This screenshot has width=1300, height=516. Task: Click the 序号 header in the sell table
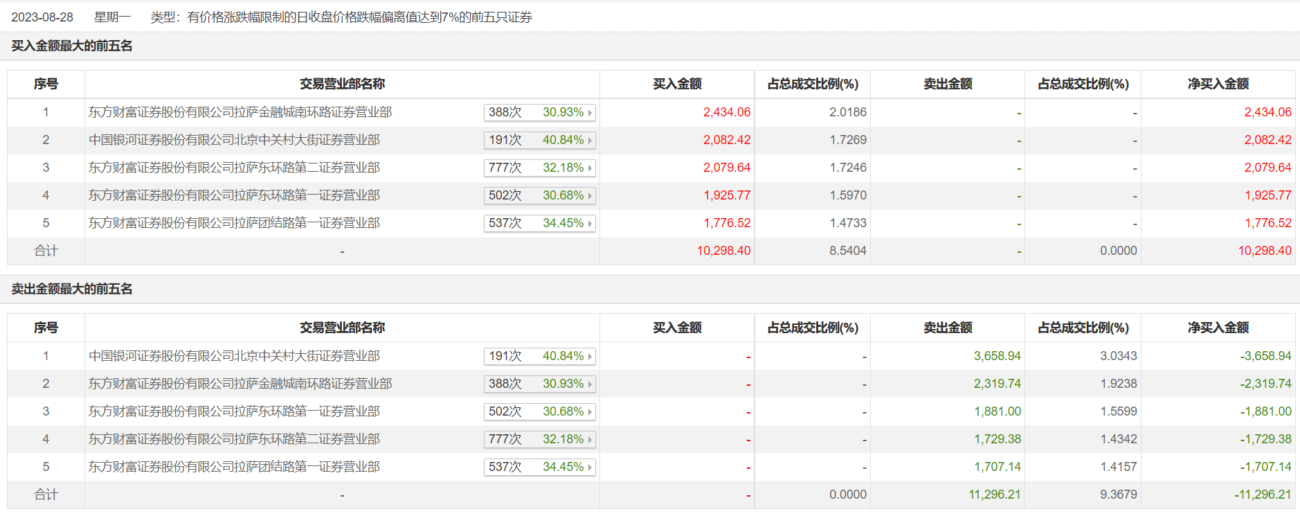tap(46, 328)
